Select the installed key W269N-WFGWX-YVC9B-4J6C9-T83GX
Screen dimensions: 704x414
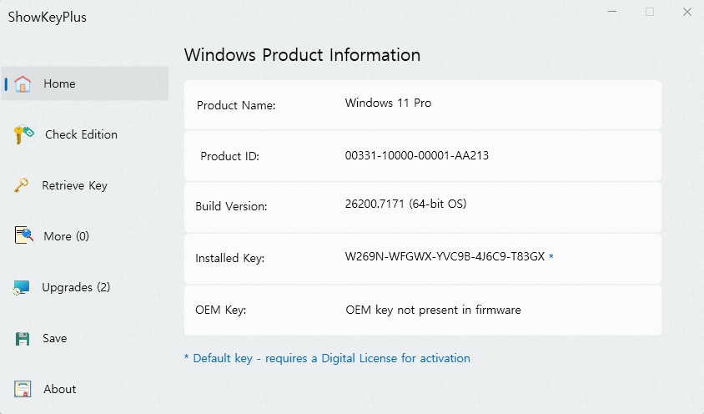click(445, 257)
